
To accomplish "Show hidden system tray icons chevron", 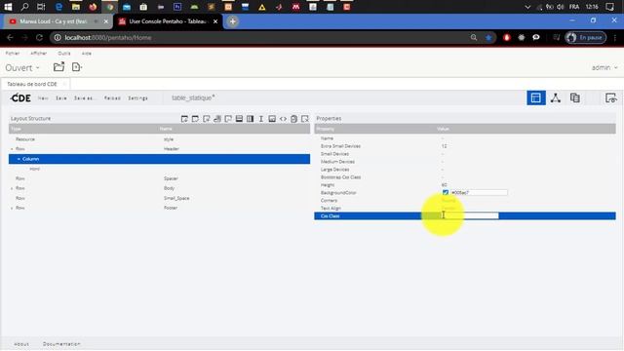I will click(x=527, y=7).
